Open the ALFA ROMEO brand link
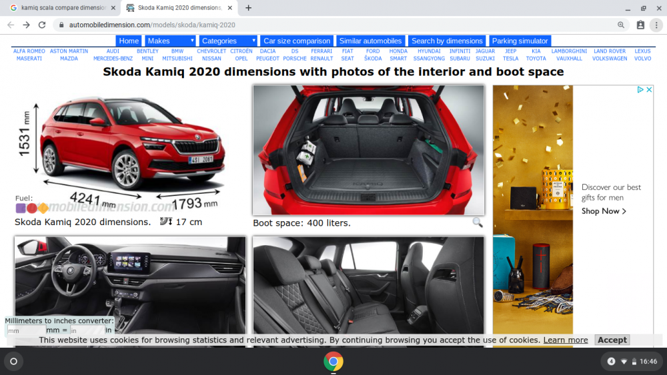This screenshot has width=667, height=375. point(29,51)
